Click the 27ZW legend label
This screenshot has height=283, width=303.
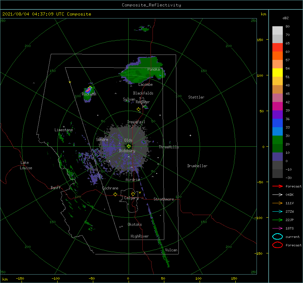point(290,212)
